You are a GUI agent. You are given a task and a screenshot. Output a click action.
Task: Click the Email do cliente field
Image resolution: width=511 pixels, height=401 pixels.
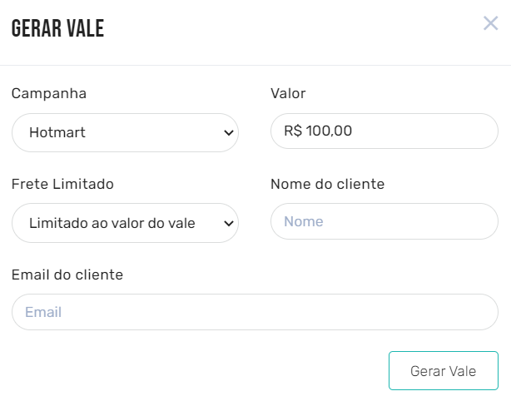[255, 313]
